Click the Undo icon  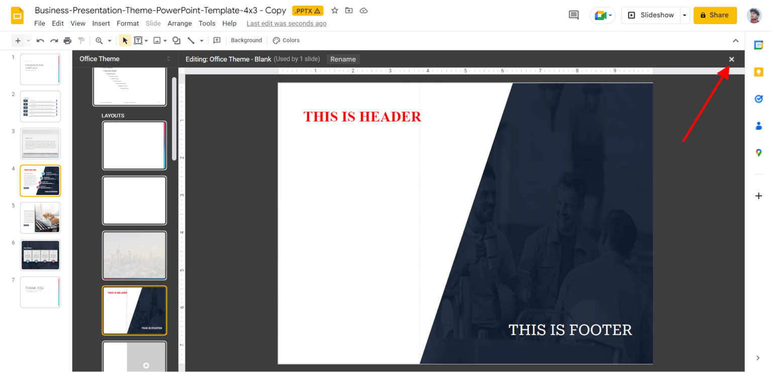point(40,40)
